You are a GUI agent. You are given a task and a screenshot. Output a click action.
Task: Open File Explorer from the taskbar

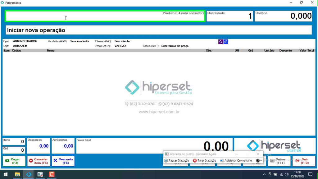17,174
